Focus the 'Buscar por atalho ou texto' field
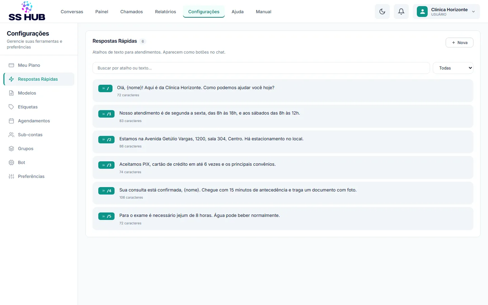488x305 pixels. tap(261, 68)
